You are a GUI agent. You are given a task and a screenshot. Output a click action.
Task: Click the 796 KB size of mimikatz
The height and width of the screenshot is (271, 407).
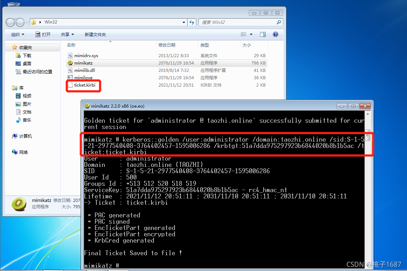click(258, 63)
